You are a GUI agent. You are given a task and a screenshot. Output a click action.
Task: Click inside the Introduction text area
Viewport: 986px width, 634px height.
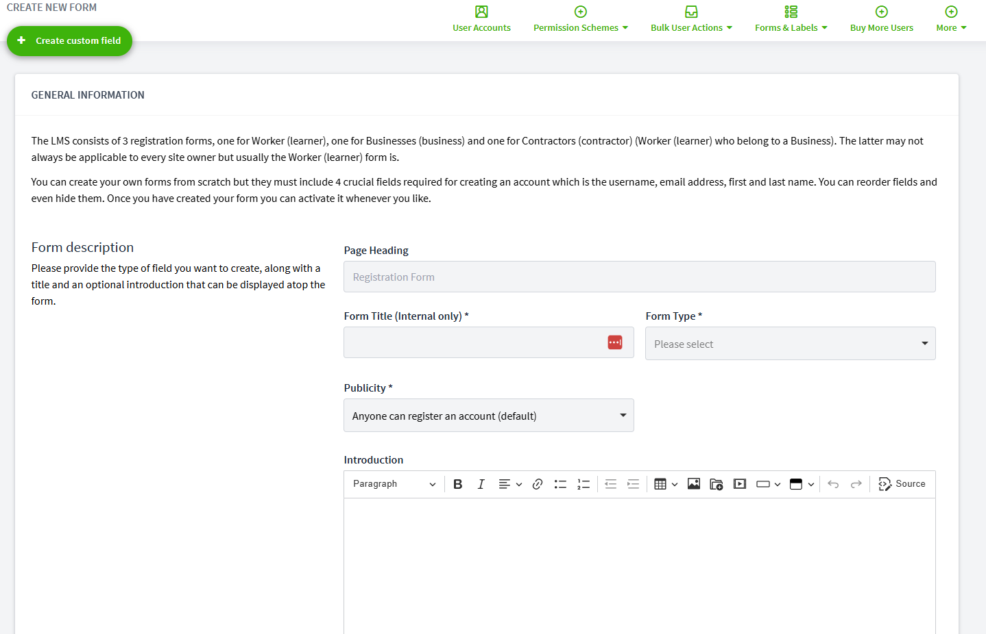coord(640,566)
